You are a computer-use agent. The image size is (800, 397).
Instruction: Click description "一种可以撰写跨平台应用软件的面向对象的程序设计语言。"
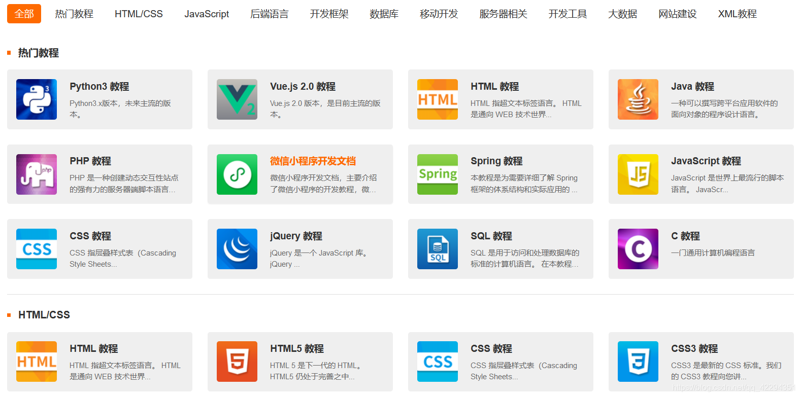[x=724, y=109]
